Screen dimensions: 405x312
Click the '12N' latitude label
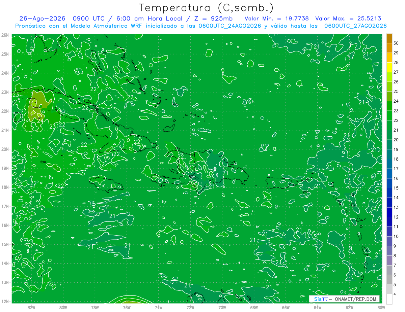(x=5, y=301)
